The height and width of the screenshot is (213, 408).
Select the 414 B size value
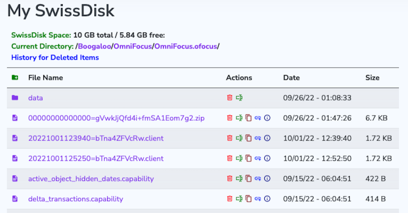[375, 199]
